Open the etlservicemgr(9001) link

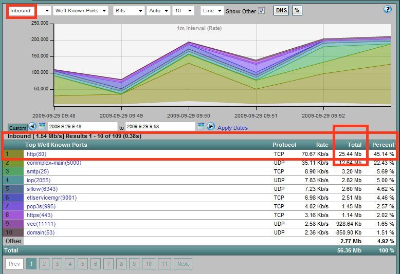click(51, 198)
